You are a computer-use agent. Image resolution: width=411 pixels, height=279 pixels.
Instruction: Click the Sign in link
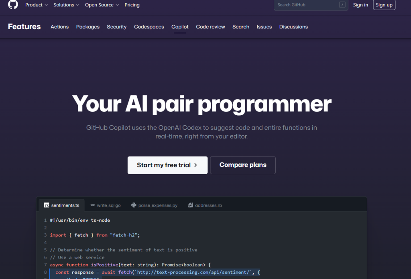click(360, 5)
